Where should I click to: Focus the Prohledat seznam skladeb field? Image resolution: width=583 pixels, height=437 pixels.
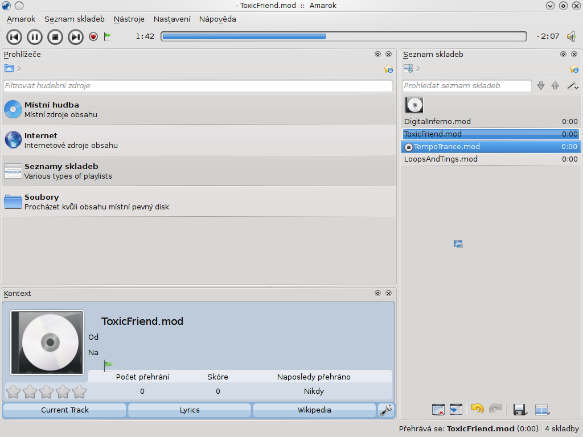[467, 85]
